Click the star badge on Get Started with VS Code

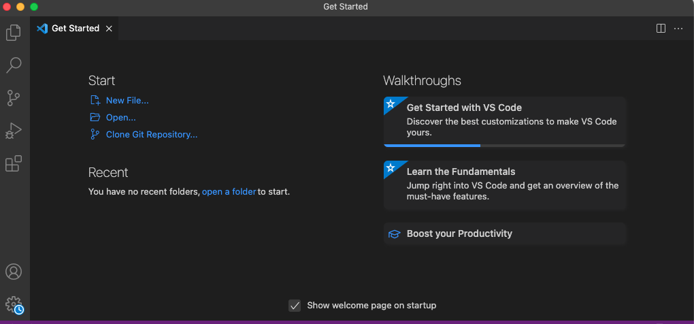click(391, 104)
